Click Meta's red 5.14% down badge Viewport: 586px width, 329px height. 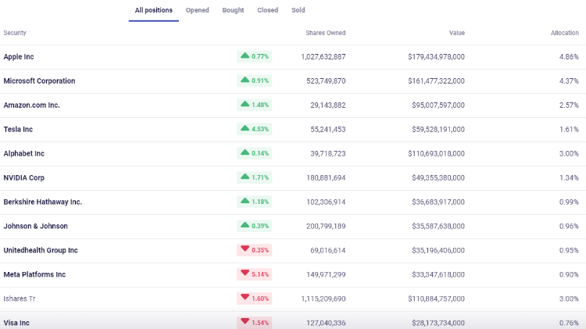[x=254, y=274]
